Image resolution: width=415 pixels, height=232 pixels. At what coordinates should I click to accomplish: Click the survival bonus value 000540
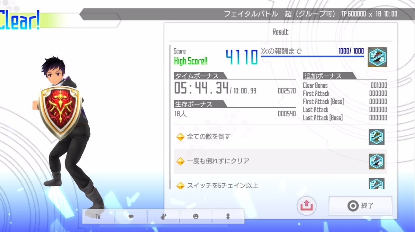(x=287, y=114)
